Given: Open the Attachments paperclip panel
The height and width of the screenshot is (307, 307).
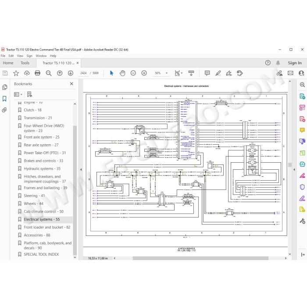Looking at the screenshot, I should (x=4, y=110).
